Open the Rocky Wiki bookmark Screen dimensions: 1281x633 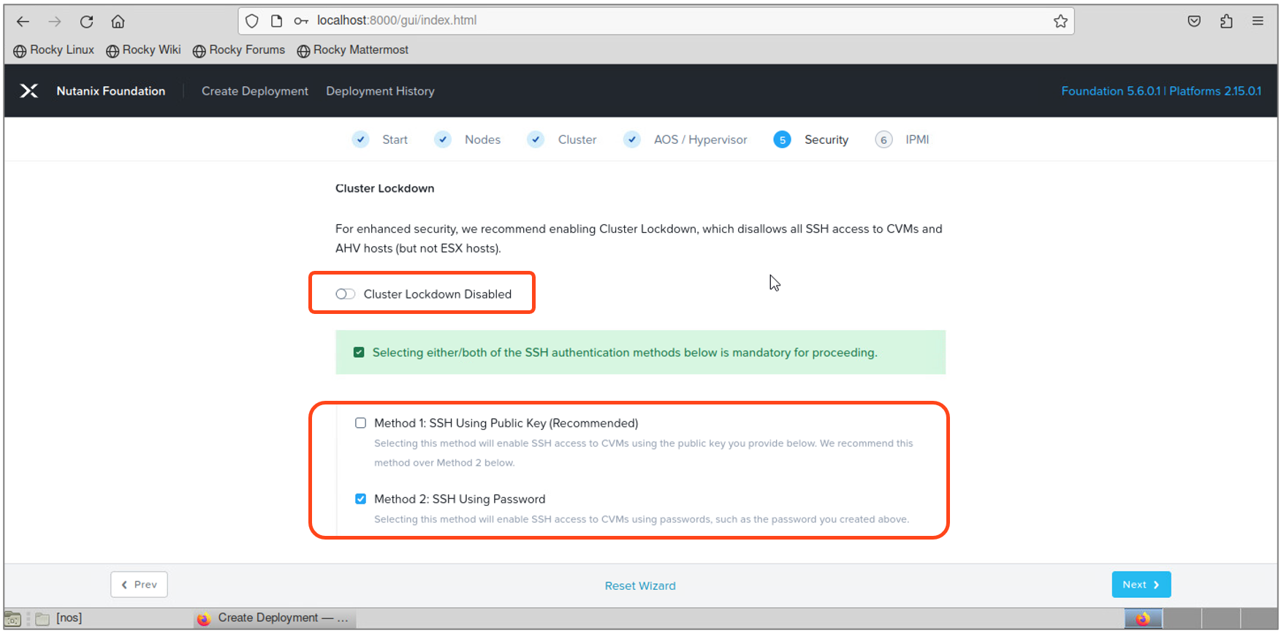pyautogui.click(x=143, y=50)
